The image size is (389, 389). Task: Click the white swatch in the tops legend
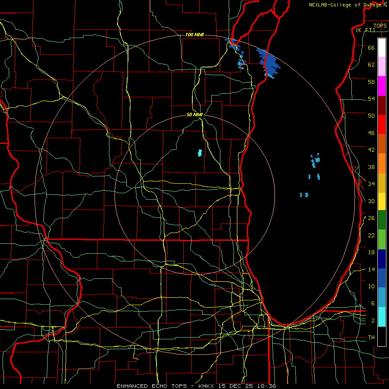point(382,48)
